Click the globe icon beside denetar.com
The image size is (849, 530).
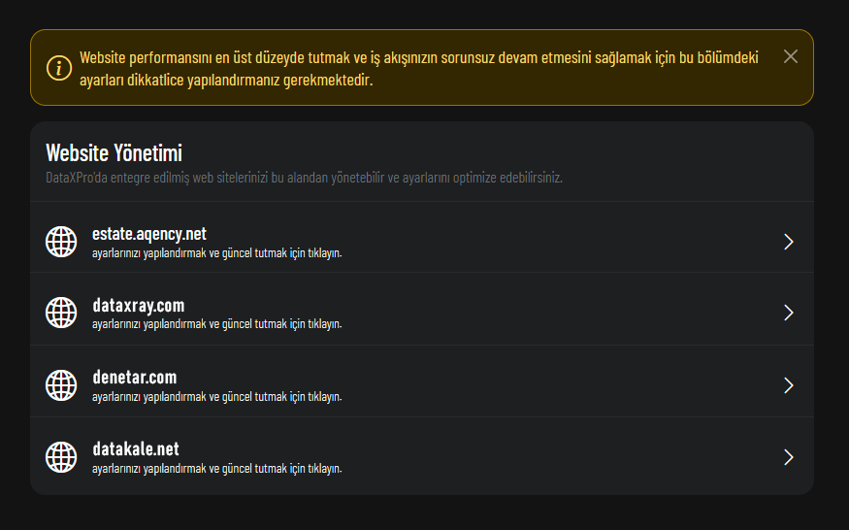click(x=61, y=384)
